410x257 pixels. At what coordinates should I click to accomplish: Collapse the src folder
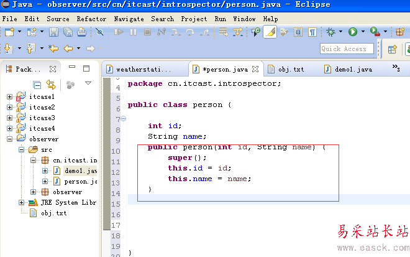22,150
